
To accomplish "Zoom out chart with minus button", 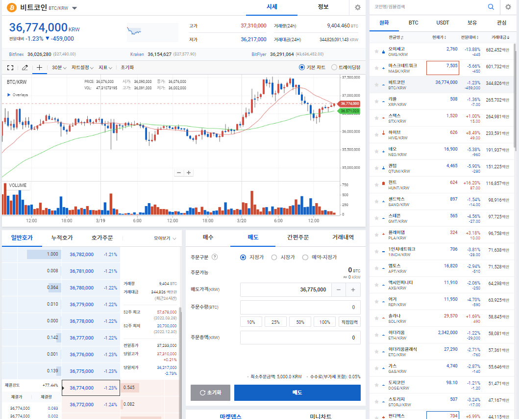I will click(179, 173).
